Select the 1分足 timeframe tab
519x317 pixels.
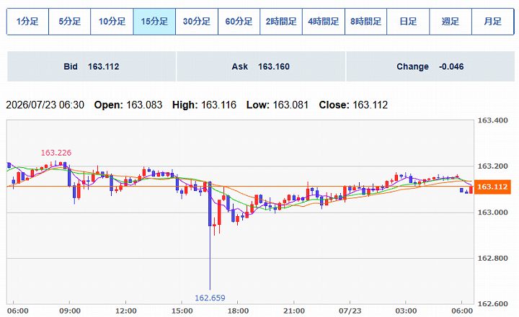tap(27, 22)
